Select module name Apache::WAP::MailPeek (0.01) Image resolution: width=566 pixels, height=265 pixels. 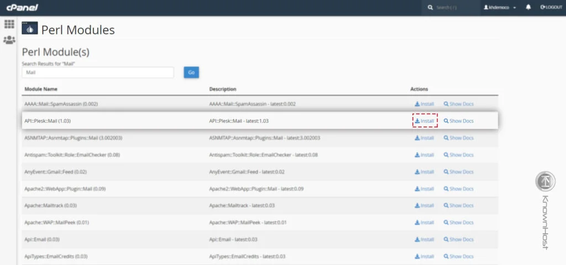tap(57, 222)
